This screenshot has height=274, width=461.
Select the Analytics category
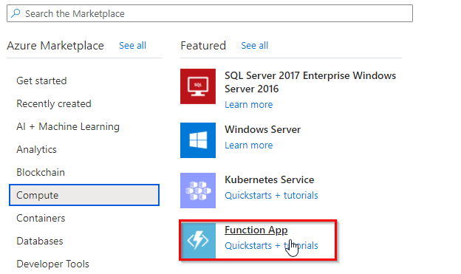point(36,149)
